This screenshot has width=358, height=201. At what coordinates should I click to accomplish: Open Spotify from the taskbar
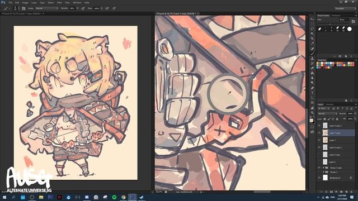pyautogui.click(x=114, y=197)
